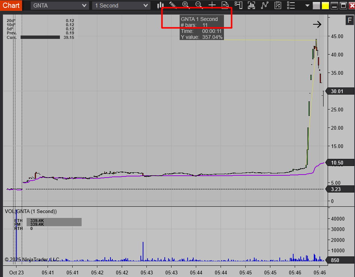Select the VOL(GNTA (1 Second)) indicator label

pos(31,212)
